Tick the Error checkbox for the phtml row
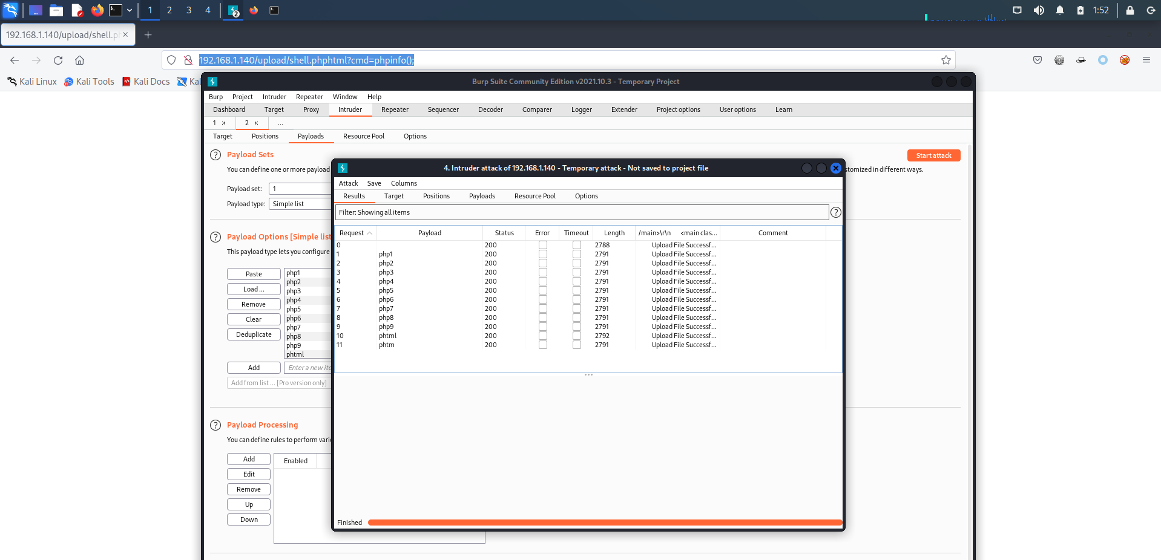 pyautogui.click(x=543, y=336)
